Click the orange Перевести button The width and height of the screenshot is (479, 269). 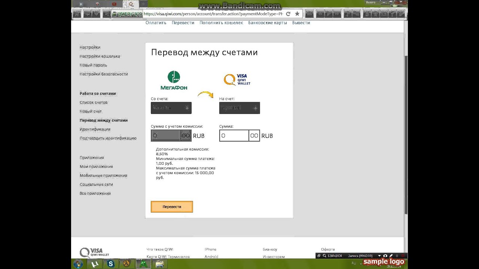click(x=172, y=207)
